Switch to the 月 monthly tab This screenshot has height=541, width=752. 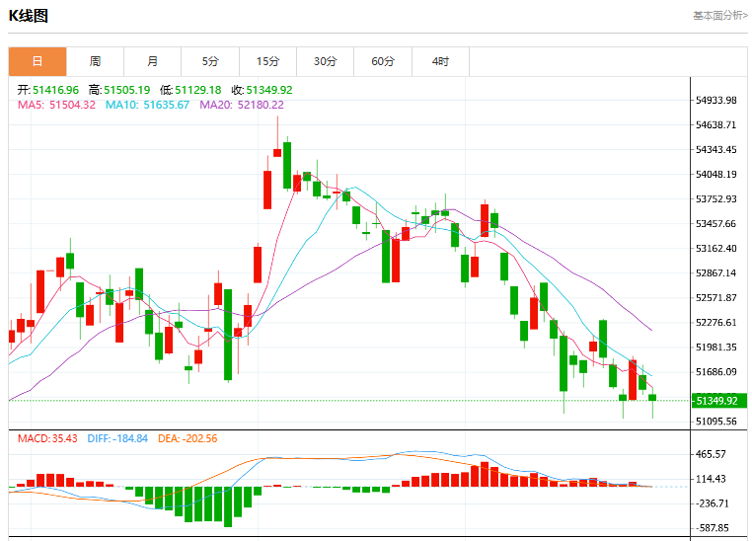153,61
